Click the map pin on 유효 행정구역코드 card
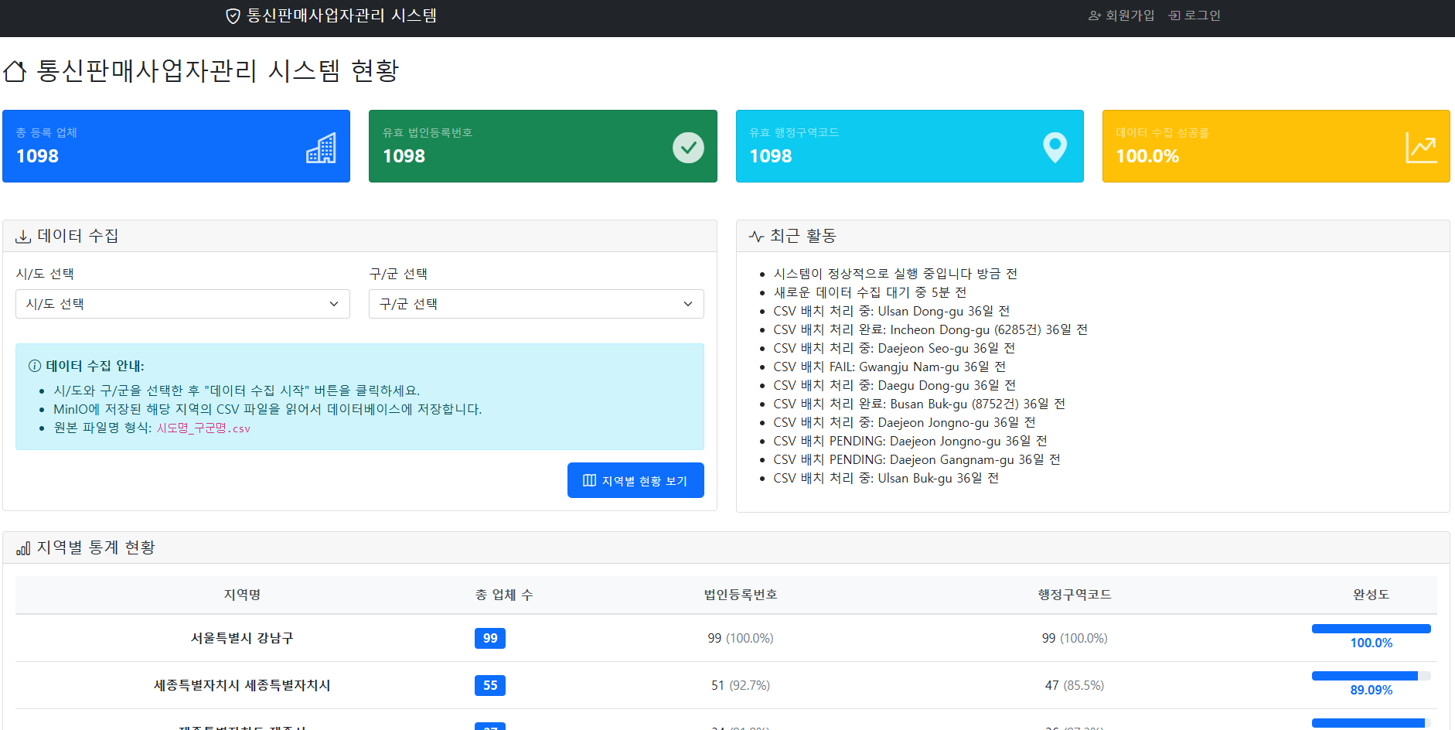This screenshot has height=730, width=1455. coord(1055,146)
